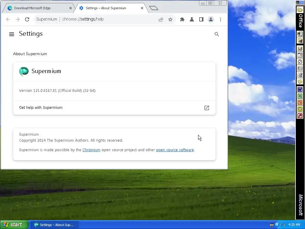The width and height of the screenshot is (305, 229).
Task: Launch Microsoft PowerPoint from the Shortcut Bar
Action: [300, 103]
